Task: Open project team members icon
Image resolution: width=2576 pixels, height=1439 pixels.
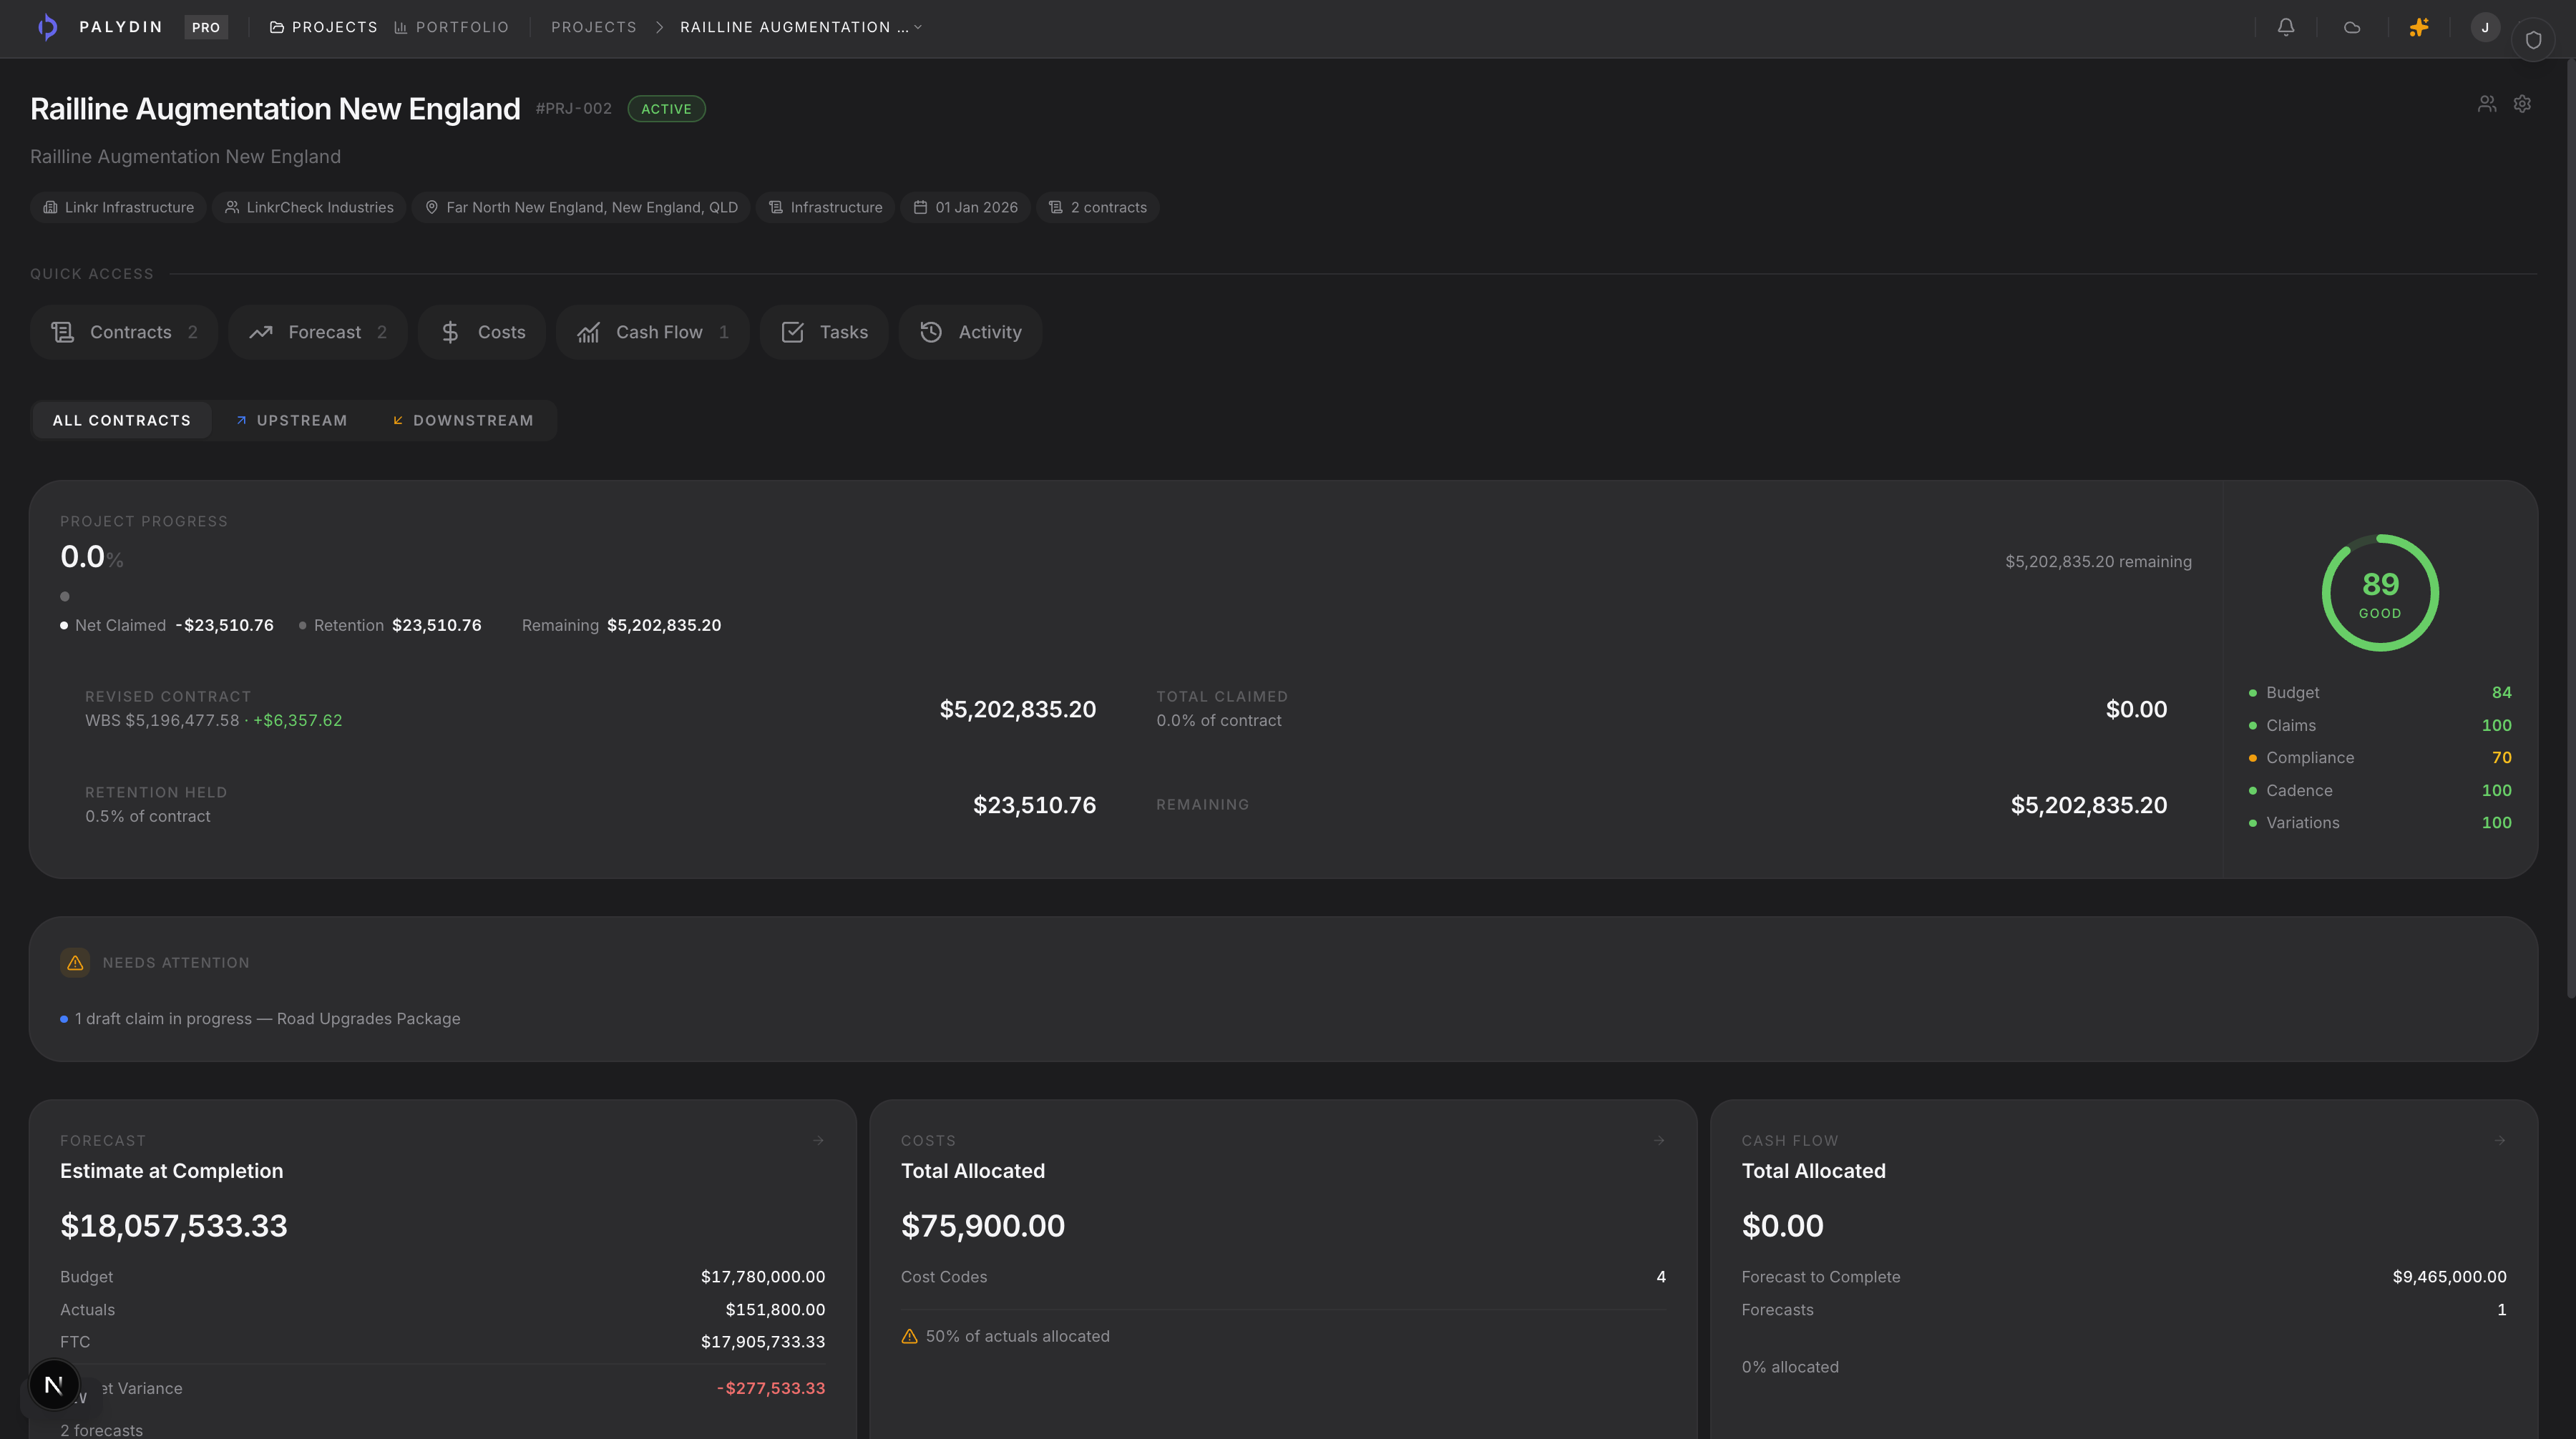Action: click(2487, 103)
